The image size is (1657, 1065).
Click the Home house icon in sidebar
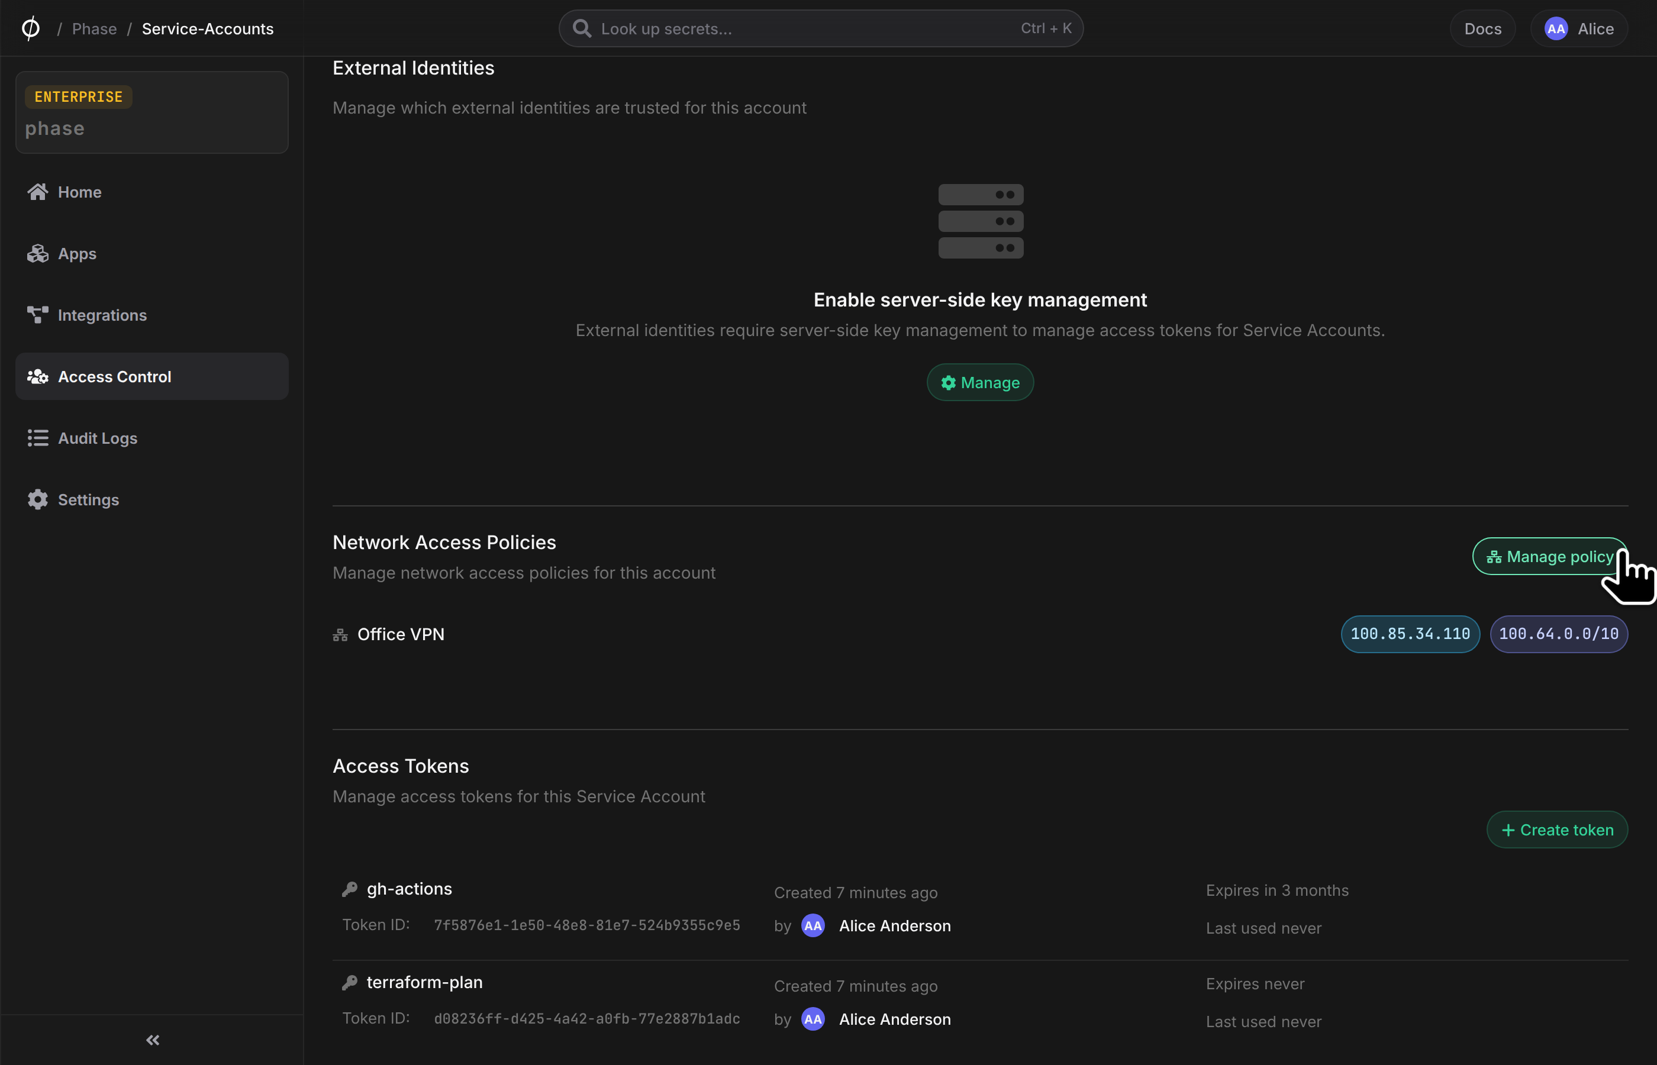point(38,192)
